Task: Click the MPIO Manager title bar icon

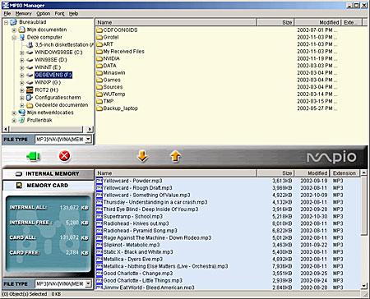Action: [5, 5]
